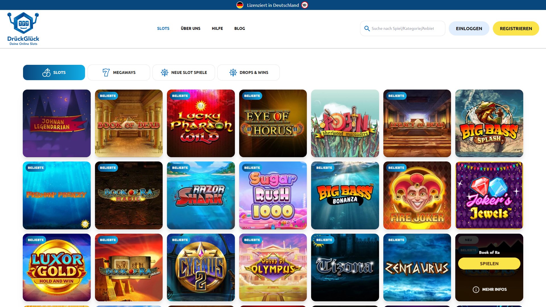Open the Über Uns page

(191, 28)
